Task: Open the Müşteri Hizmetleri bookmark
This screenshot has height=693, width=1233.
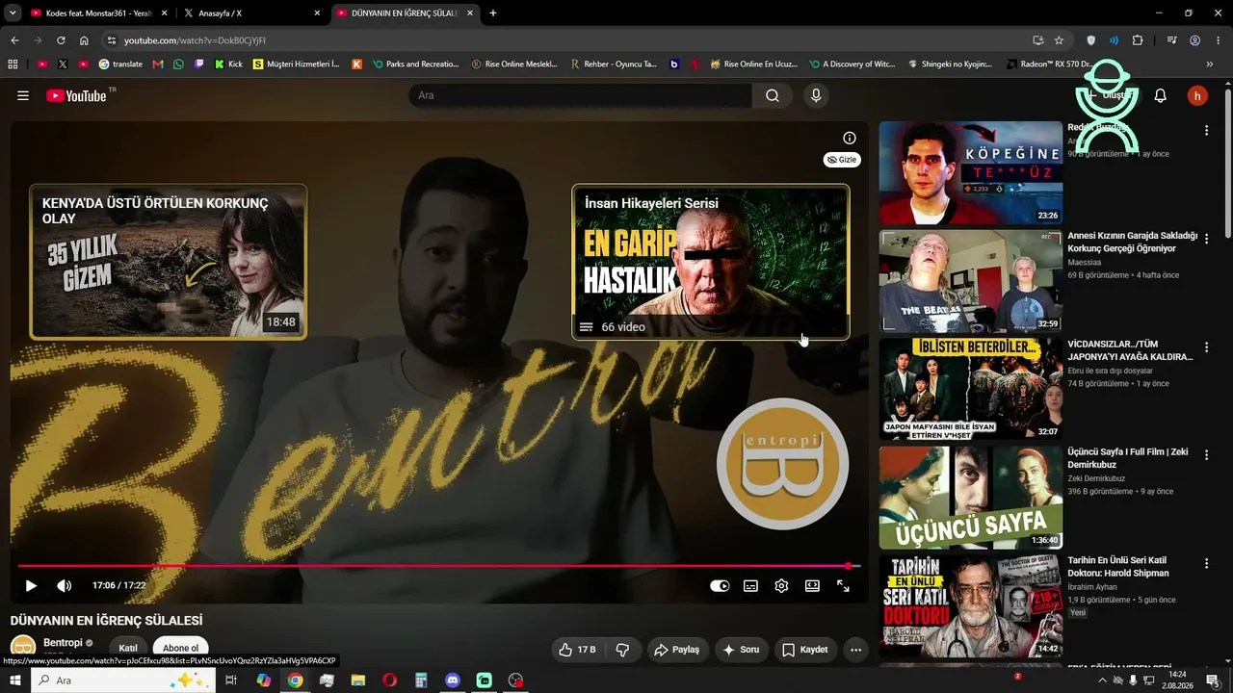Action: click(296, 64)
